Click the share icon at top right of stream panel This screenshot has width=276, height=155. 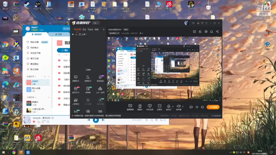click(x=217, y=31)
